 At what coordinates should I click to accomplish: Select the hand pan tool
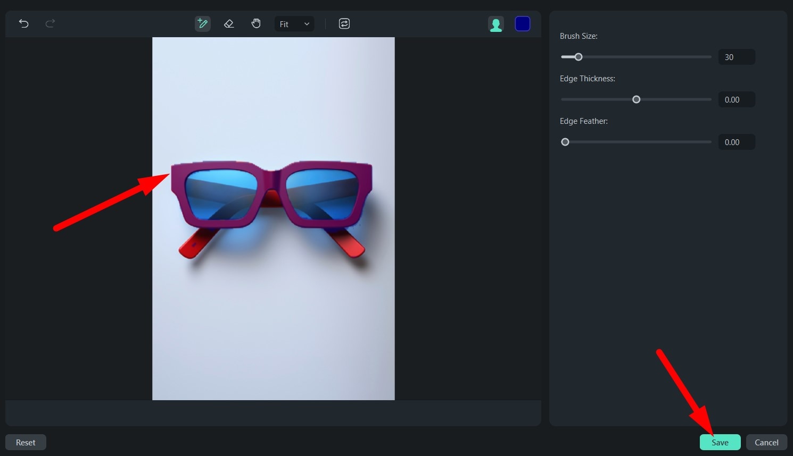click(x=256, y=23)
